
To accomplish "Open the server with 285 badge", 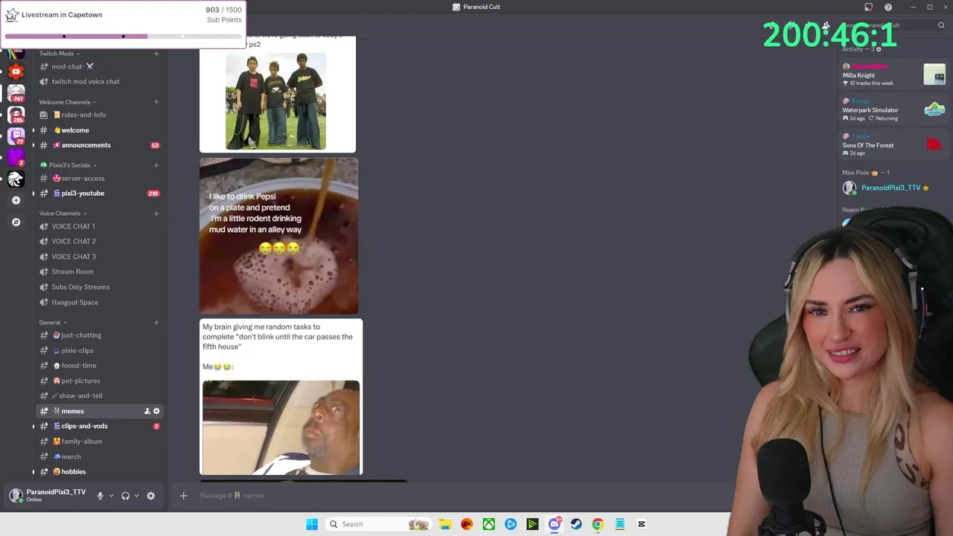I will click(16, 115).
